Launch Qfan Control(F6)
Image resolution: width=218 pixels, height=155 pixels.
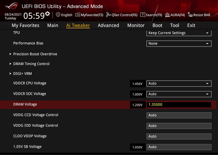[124, 15]
